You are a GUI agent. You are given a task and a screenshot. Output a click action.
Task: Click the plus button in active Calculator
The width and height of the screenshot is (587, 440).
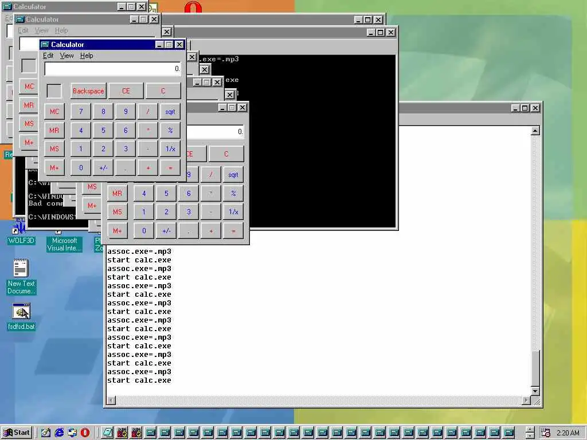[148, 168]
